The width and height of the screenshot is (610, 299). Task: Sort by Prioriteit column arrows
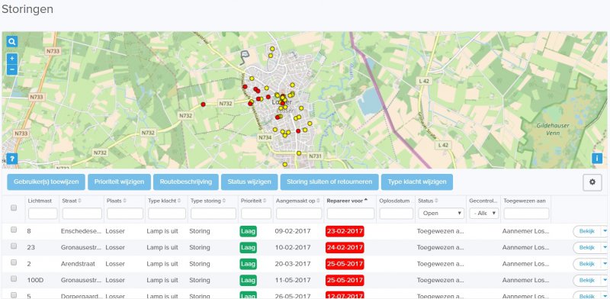[265, 201]
